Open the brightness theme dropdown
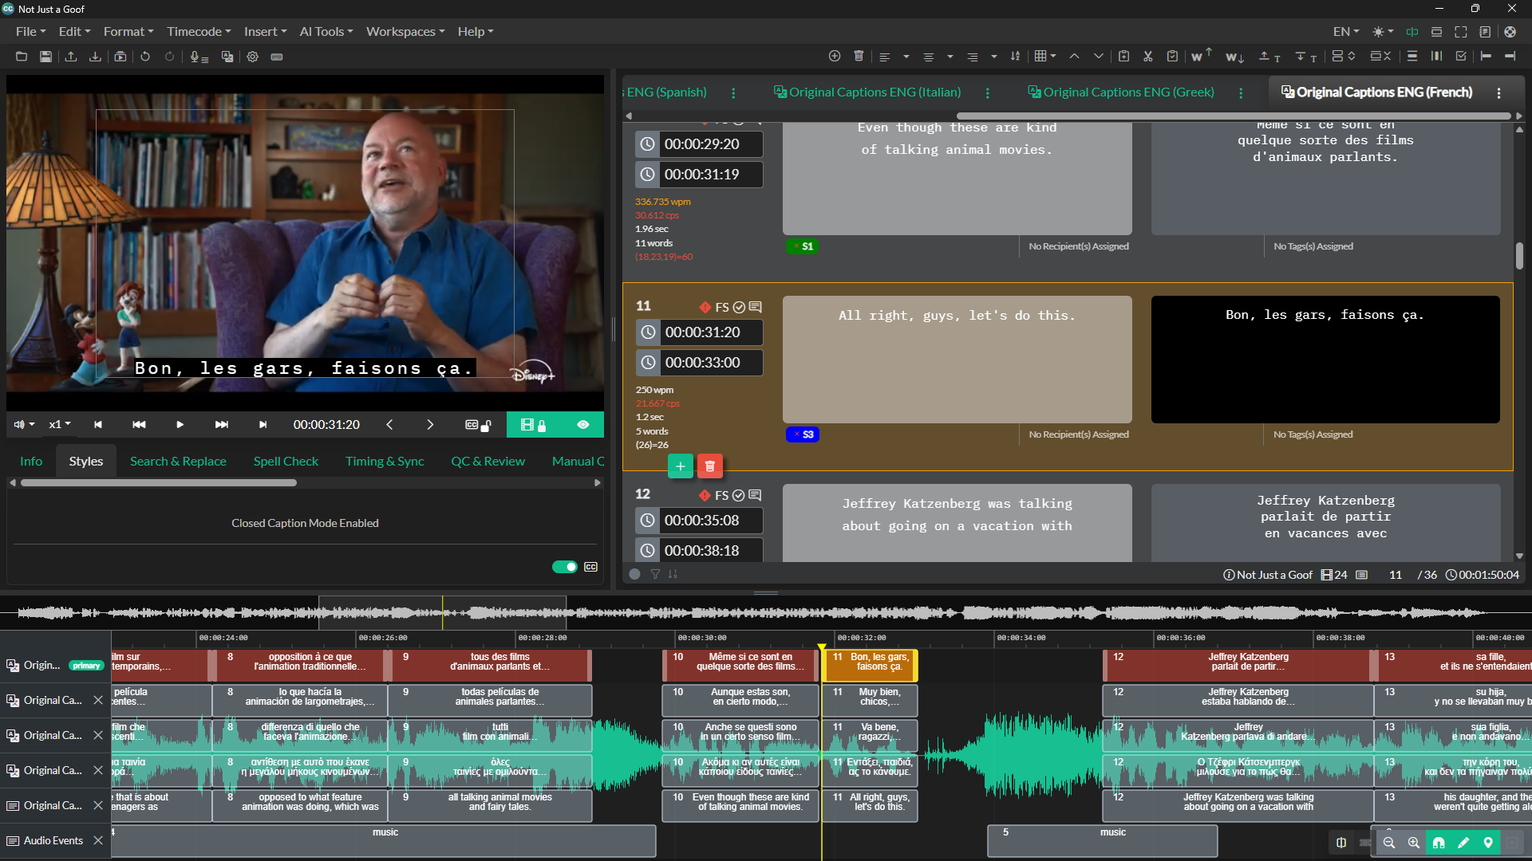1532x861 pixels. click(1383, 32)
